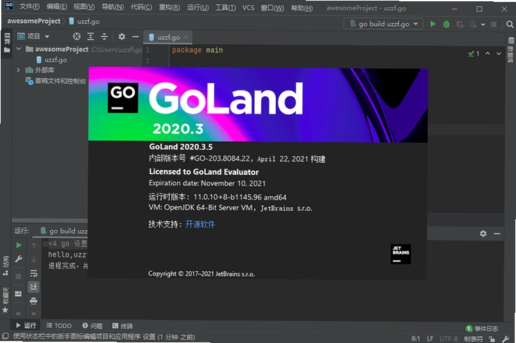
Task: Open the TODO tool window button
Action: coord(59,326)
